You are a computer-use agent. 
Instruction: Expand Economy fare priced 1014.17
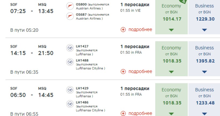pyautogui.click(x=171, y=30)
